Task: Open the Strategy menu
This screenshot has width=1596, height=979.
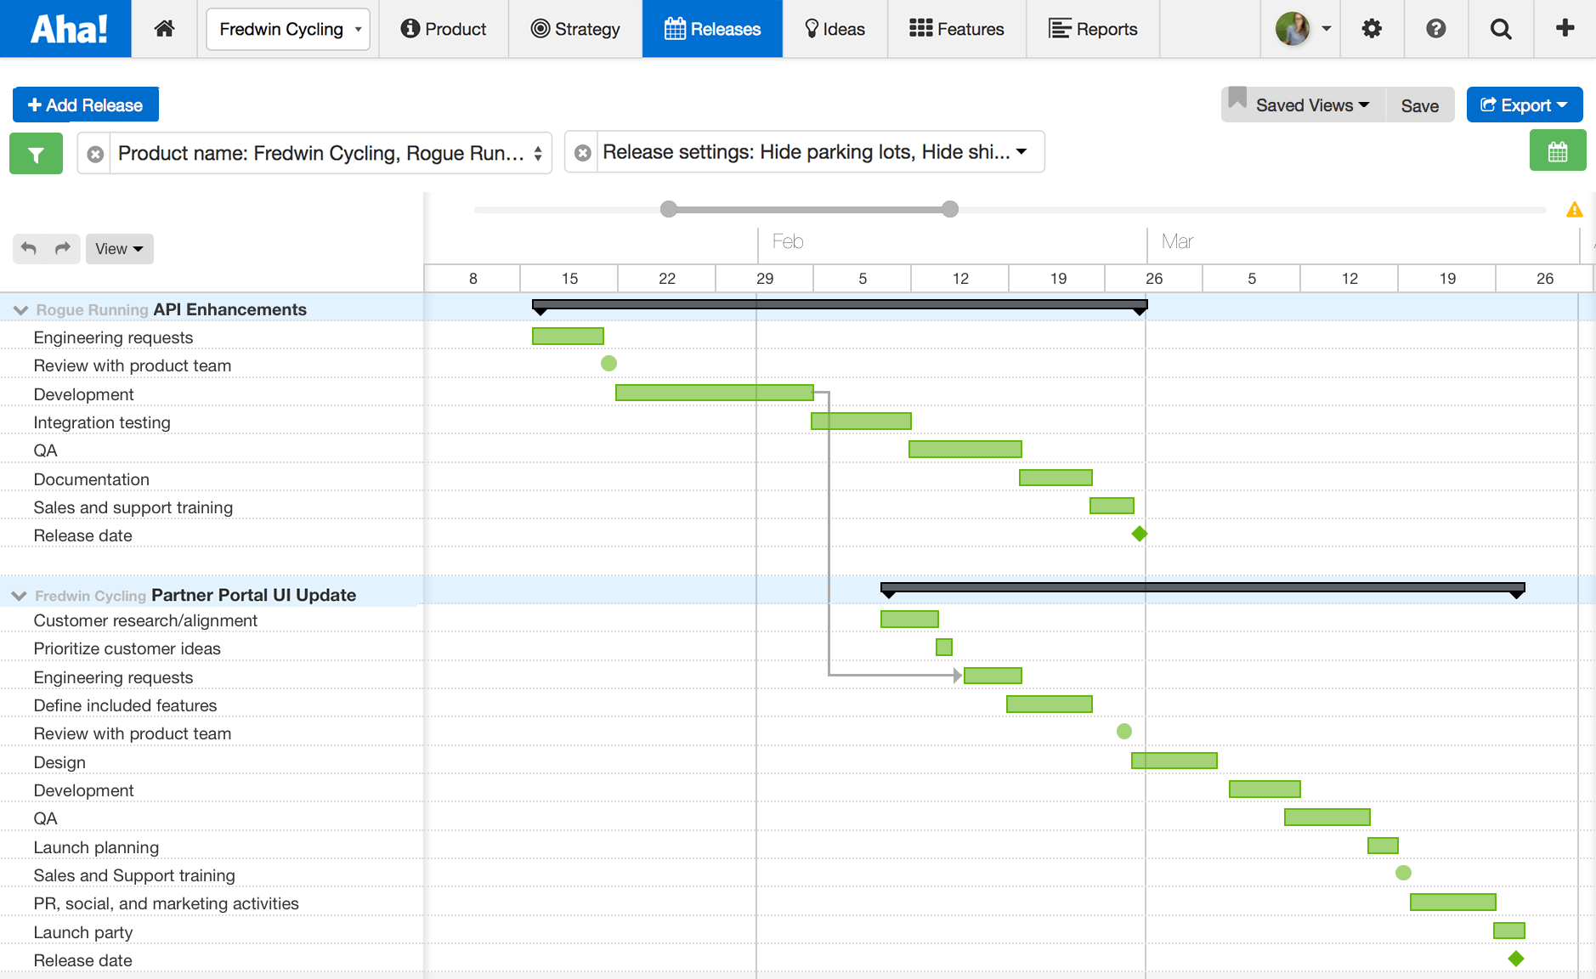Action: pos(575,29)
